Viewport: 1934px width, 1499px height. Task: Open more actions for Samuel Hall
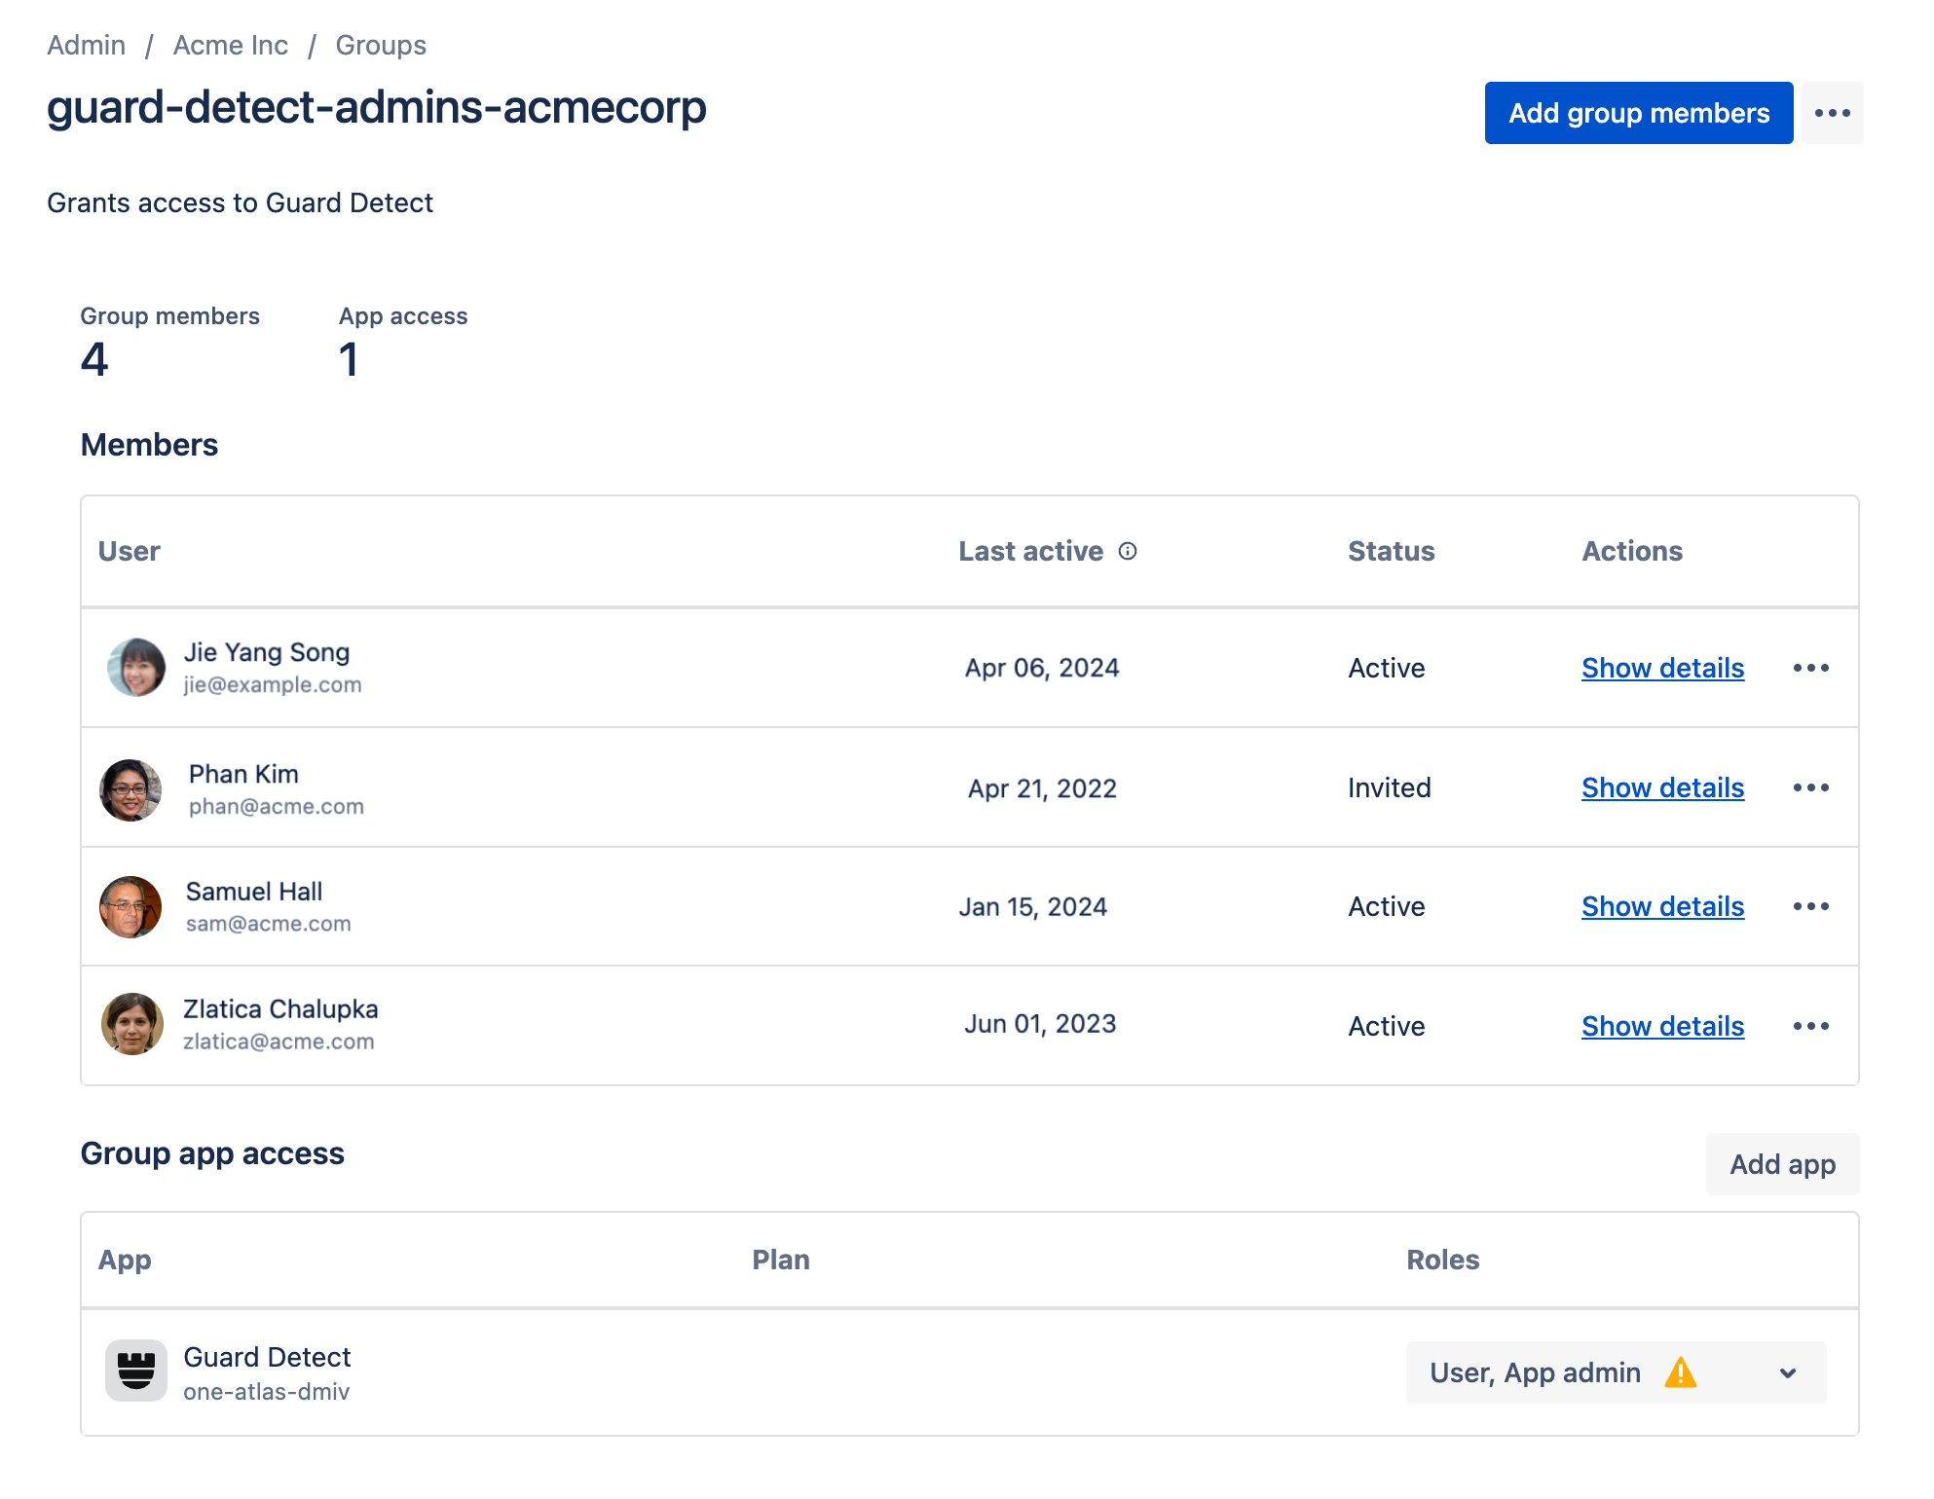1811,906
